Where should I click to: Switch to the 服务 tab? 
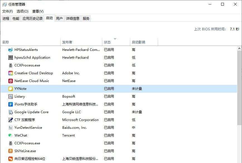click(x=86, y=19)
